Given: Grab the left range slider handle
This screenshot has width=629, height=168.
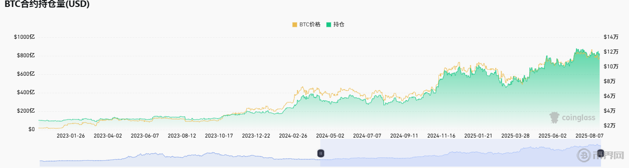Looking at the screenshot, I should click(321, 153).
